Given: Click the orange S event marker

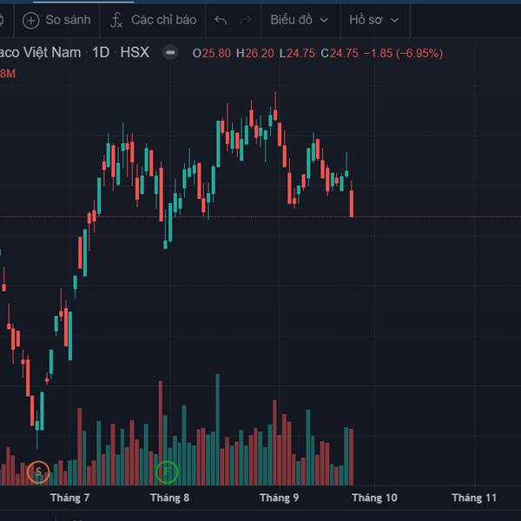Looking at the screenshot, I should 38,472.
